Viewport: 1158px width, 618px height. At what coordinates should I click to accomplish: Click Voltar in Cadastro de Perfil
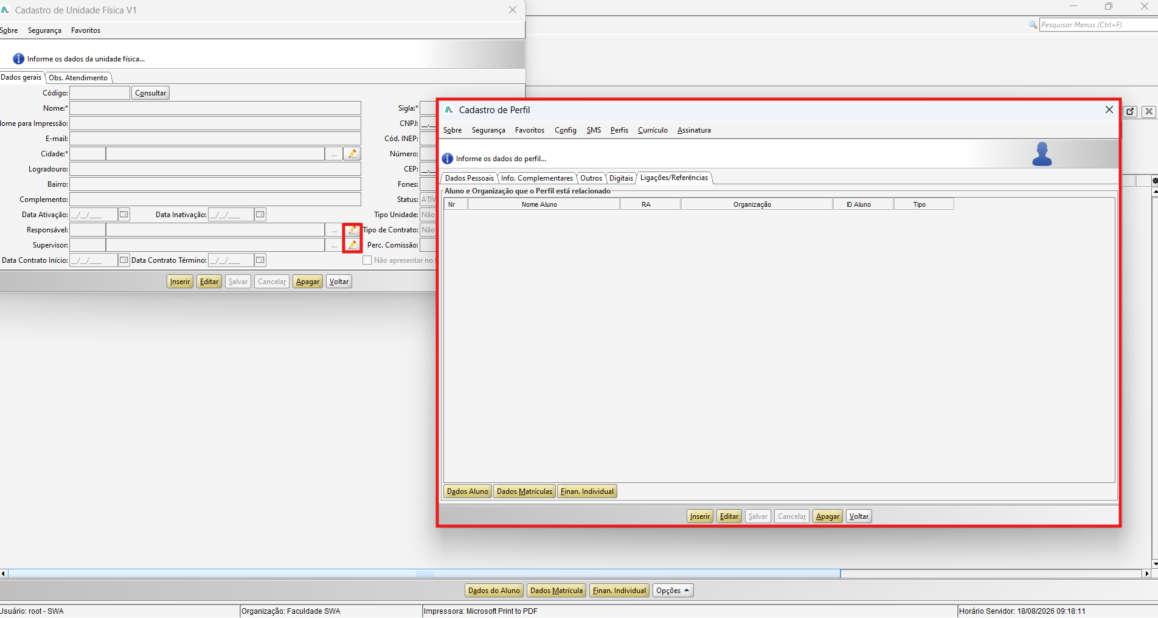pos(859,516)
